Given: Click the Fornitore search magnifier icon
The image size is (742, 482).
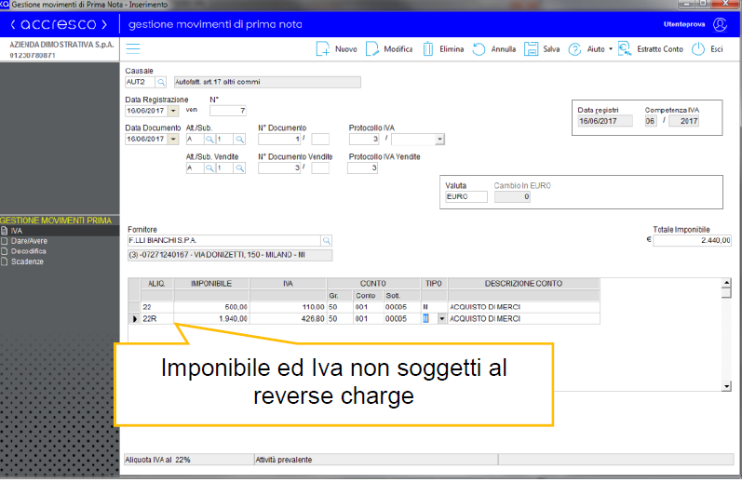Looking at the screenshot, I should [327, 241].
